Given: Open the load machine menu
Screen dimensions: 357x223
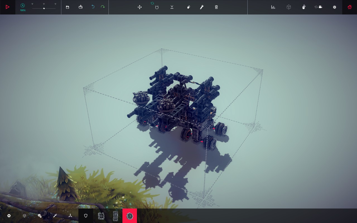Looking at the screenshot, I should point(81,7).
